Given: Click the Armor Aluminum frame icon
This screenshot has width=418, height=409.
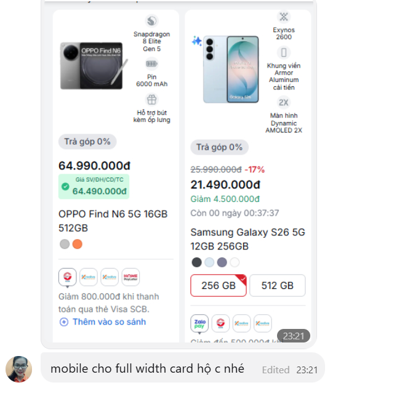Looking at the screenshot, I should 284,52.
